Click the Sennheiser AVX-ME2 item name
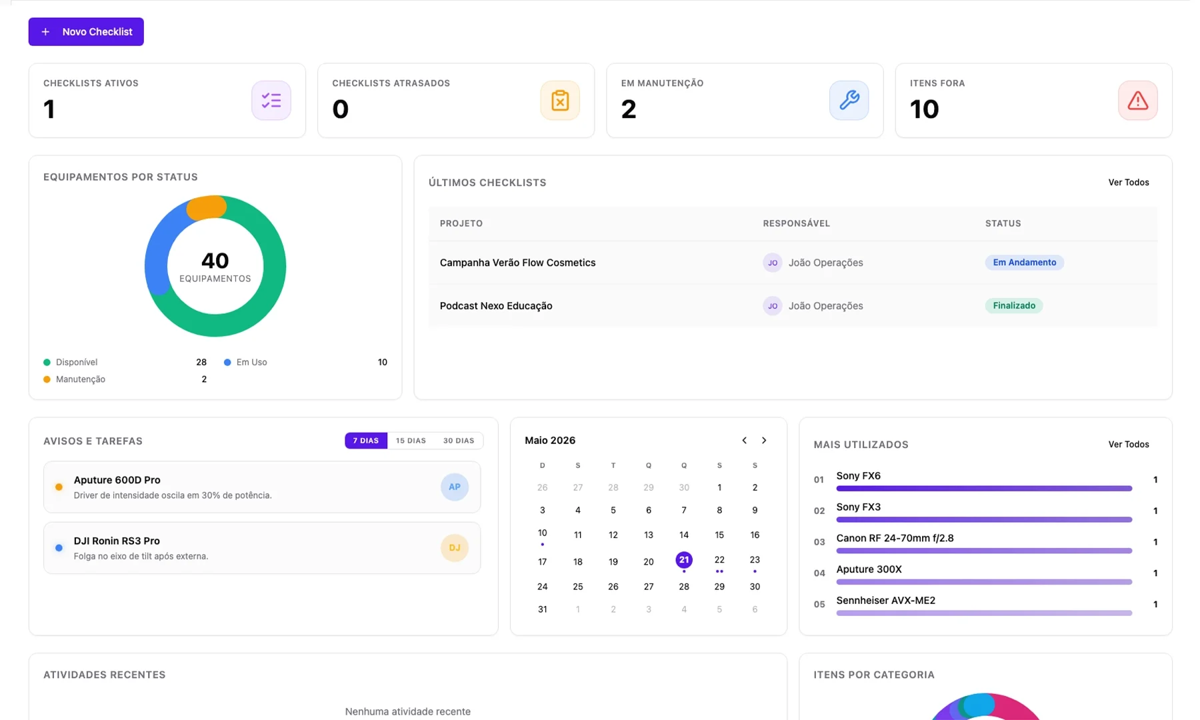This screenshot has height=720, width=1200. (x=885, y=601)
